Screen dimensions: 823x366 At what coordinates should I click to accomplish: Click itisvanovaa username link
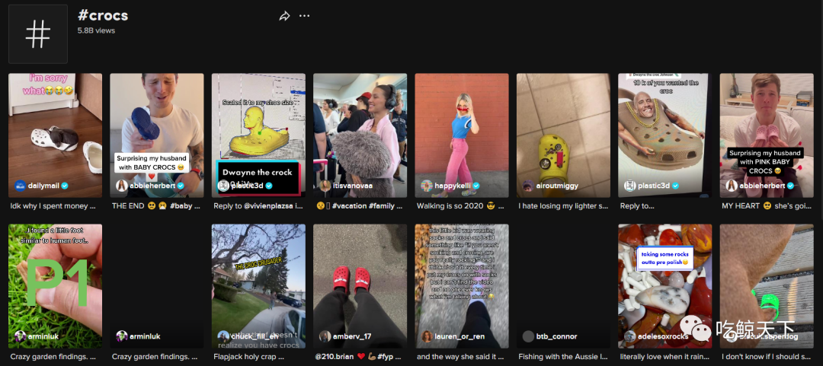coord(351,186)
